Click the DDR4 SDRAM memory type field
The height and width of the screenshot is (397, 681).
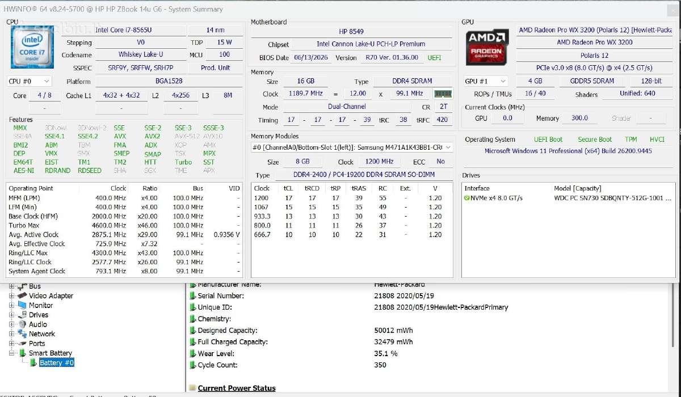[x=412, y=82]
